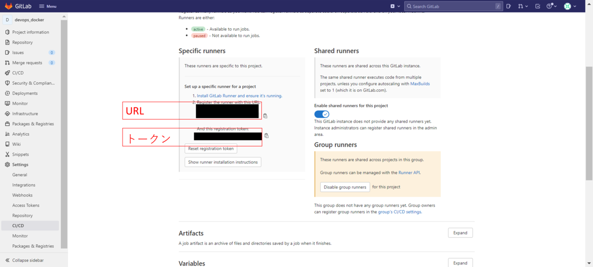Click Reset registration token button

coord(211,149)
